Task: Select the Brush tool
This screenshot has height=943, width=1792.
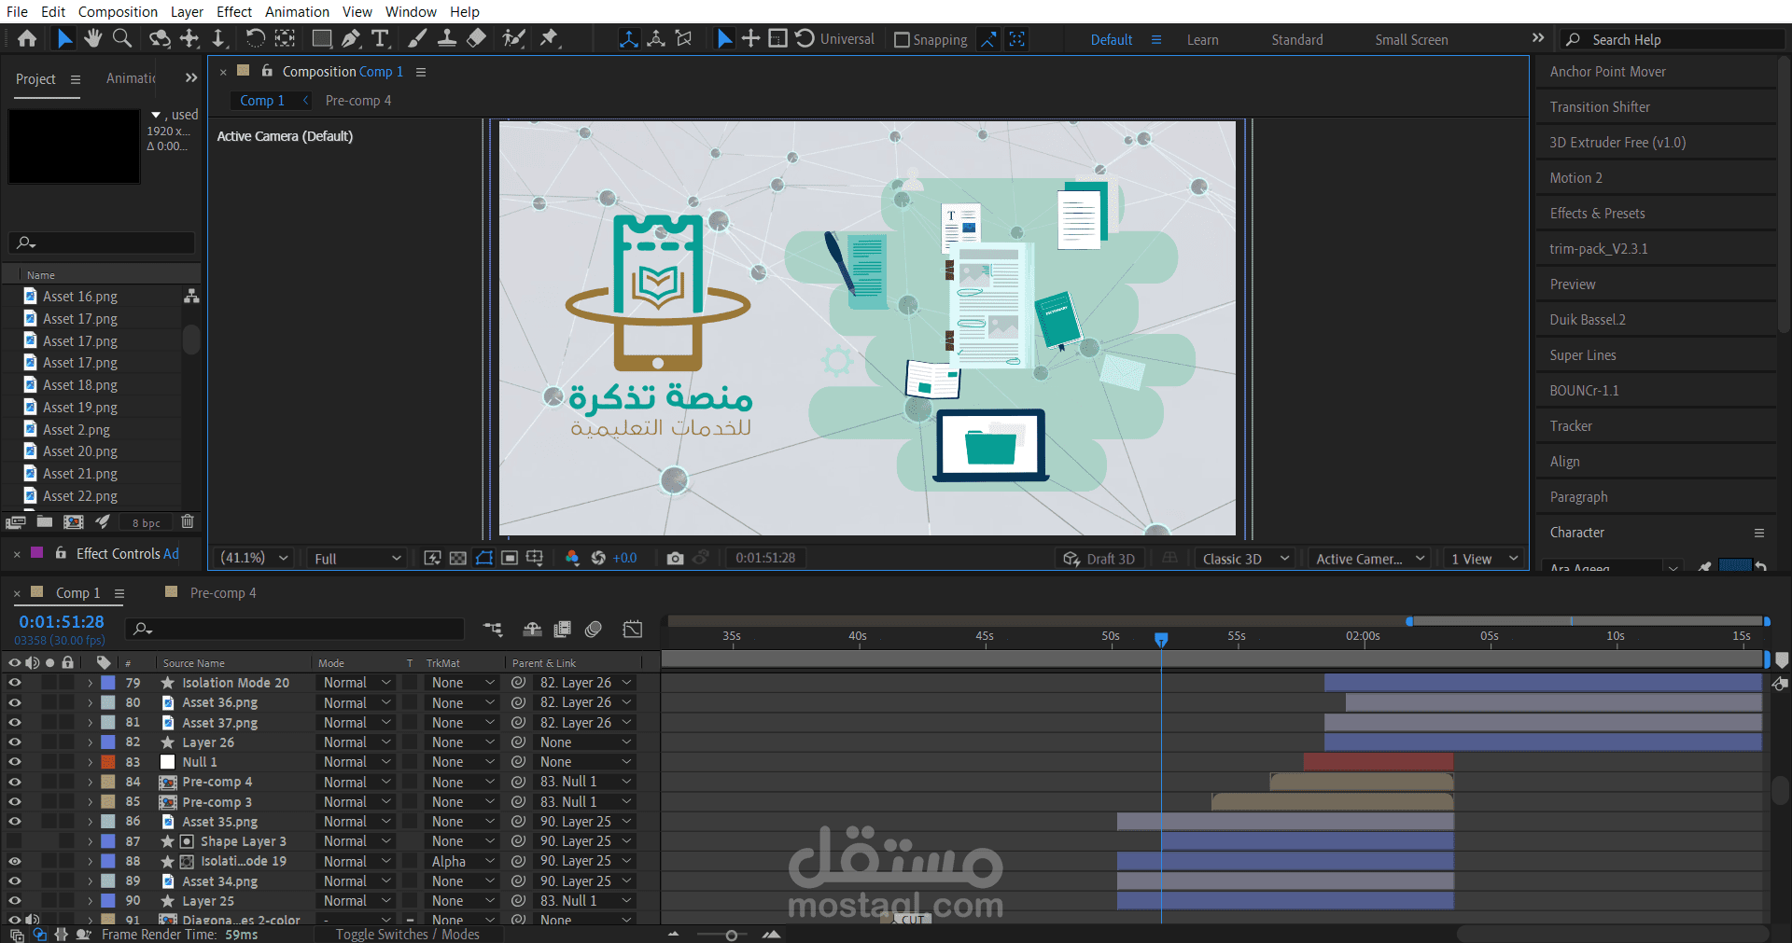Action: pyautogui.click(x=417, y=39)
